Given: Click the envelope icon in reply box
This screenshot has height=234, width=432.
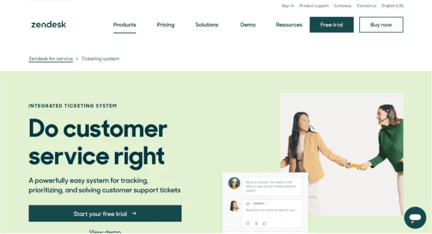Looking at the screenshot, I should pyautogui.click(x=248, y=203).
